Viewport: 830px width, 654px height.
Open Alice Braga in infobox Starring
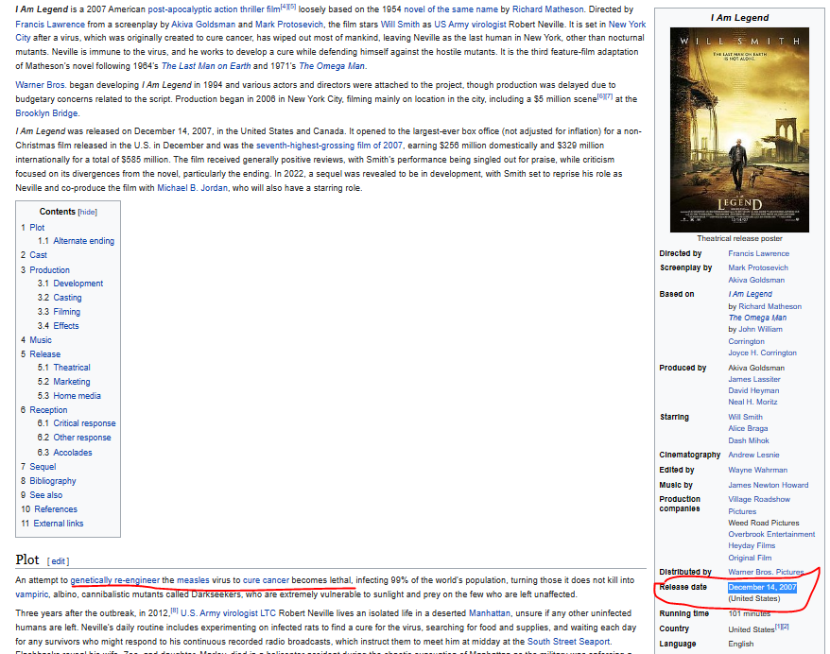[748, 428]
